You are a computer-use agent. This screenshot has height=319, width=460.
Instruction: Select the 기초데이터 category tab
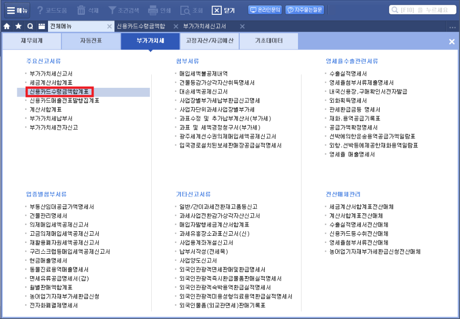tap(269, 41)
